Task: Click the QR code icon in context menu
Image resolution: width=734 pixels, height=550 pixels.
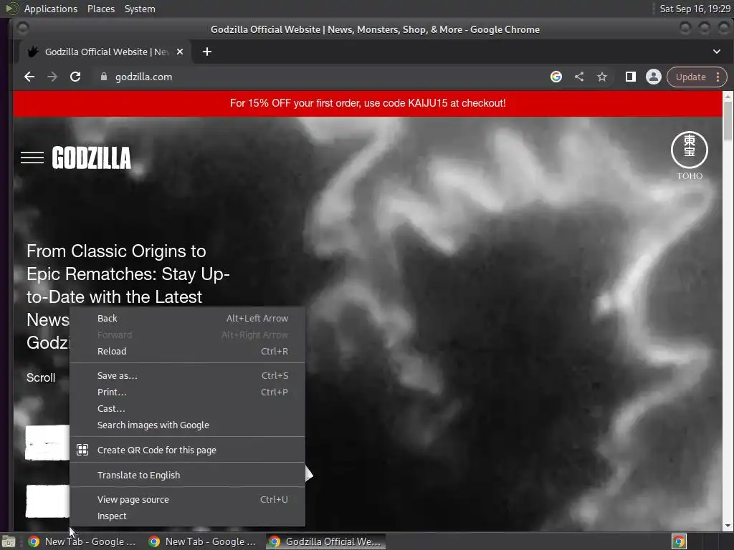Action: (82, 450)
